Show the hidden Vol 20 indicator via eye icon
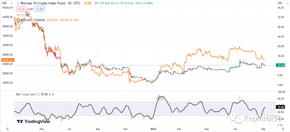This screenshot has width=290, height=132. click(x=28, y=15)
